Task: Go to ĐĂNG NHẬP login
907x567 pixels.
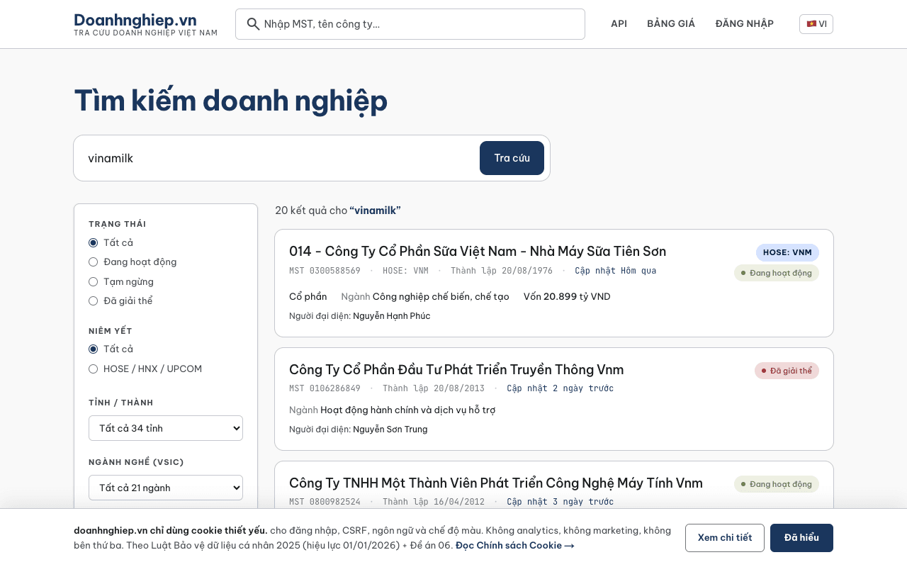Action: click(x=745, y=24)
